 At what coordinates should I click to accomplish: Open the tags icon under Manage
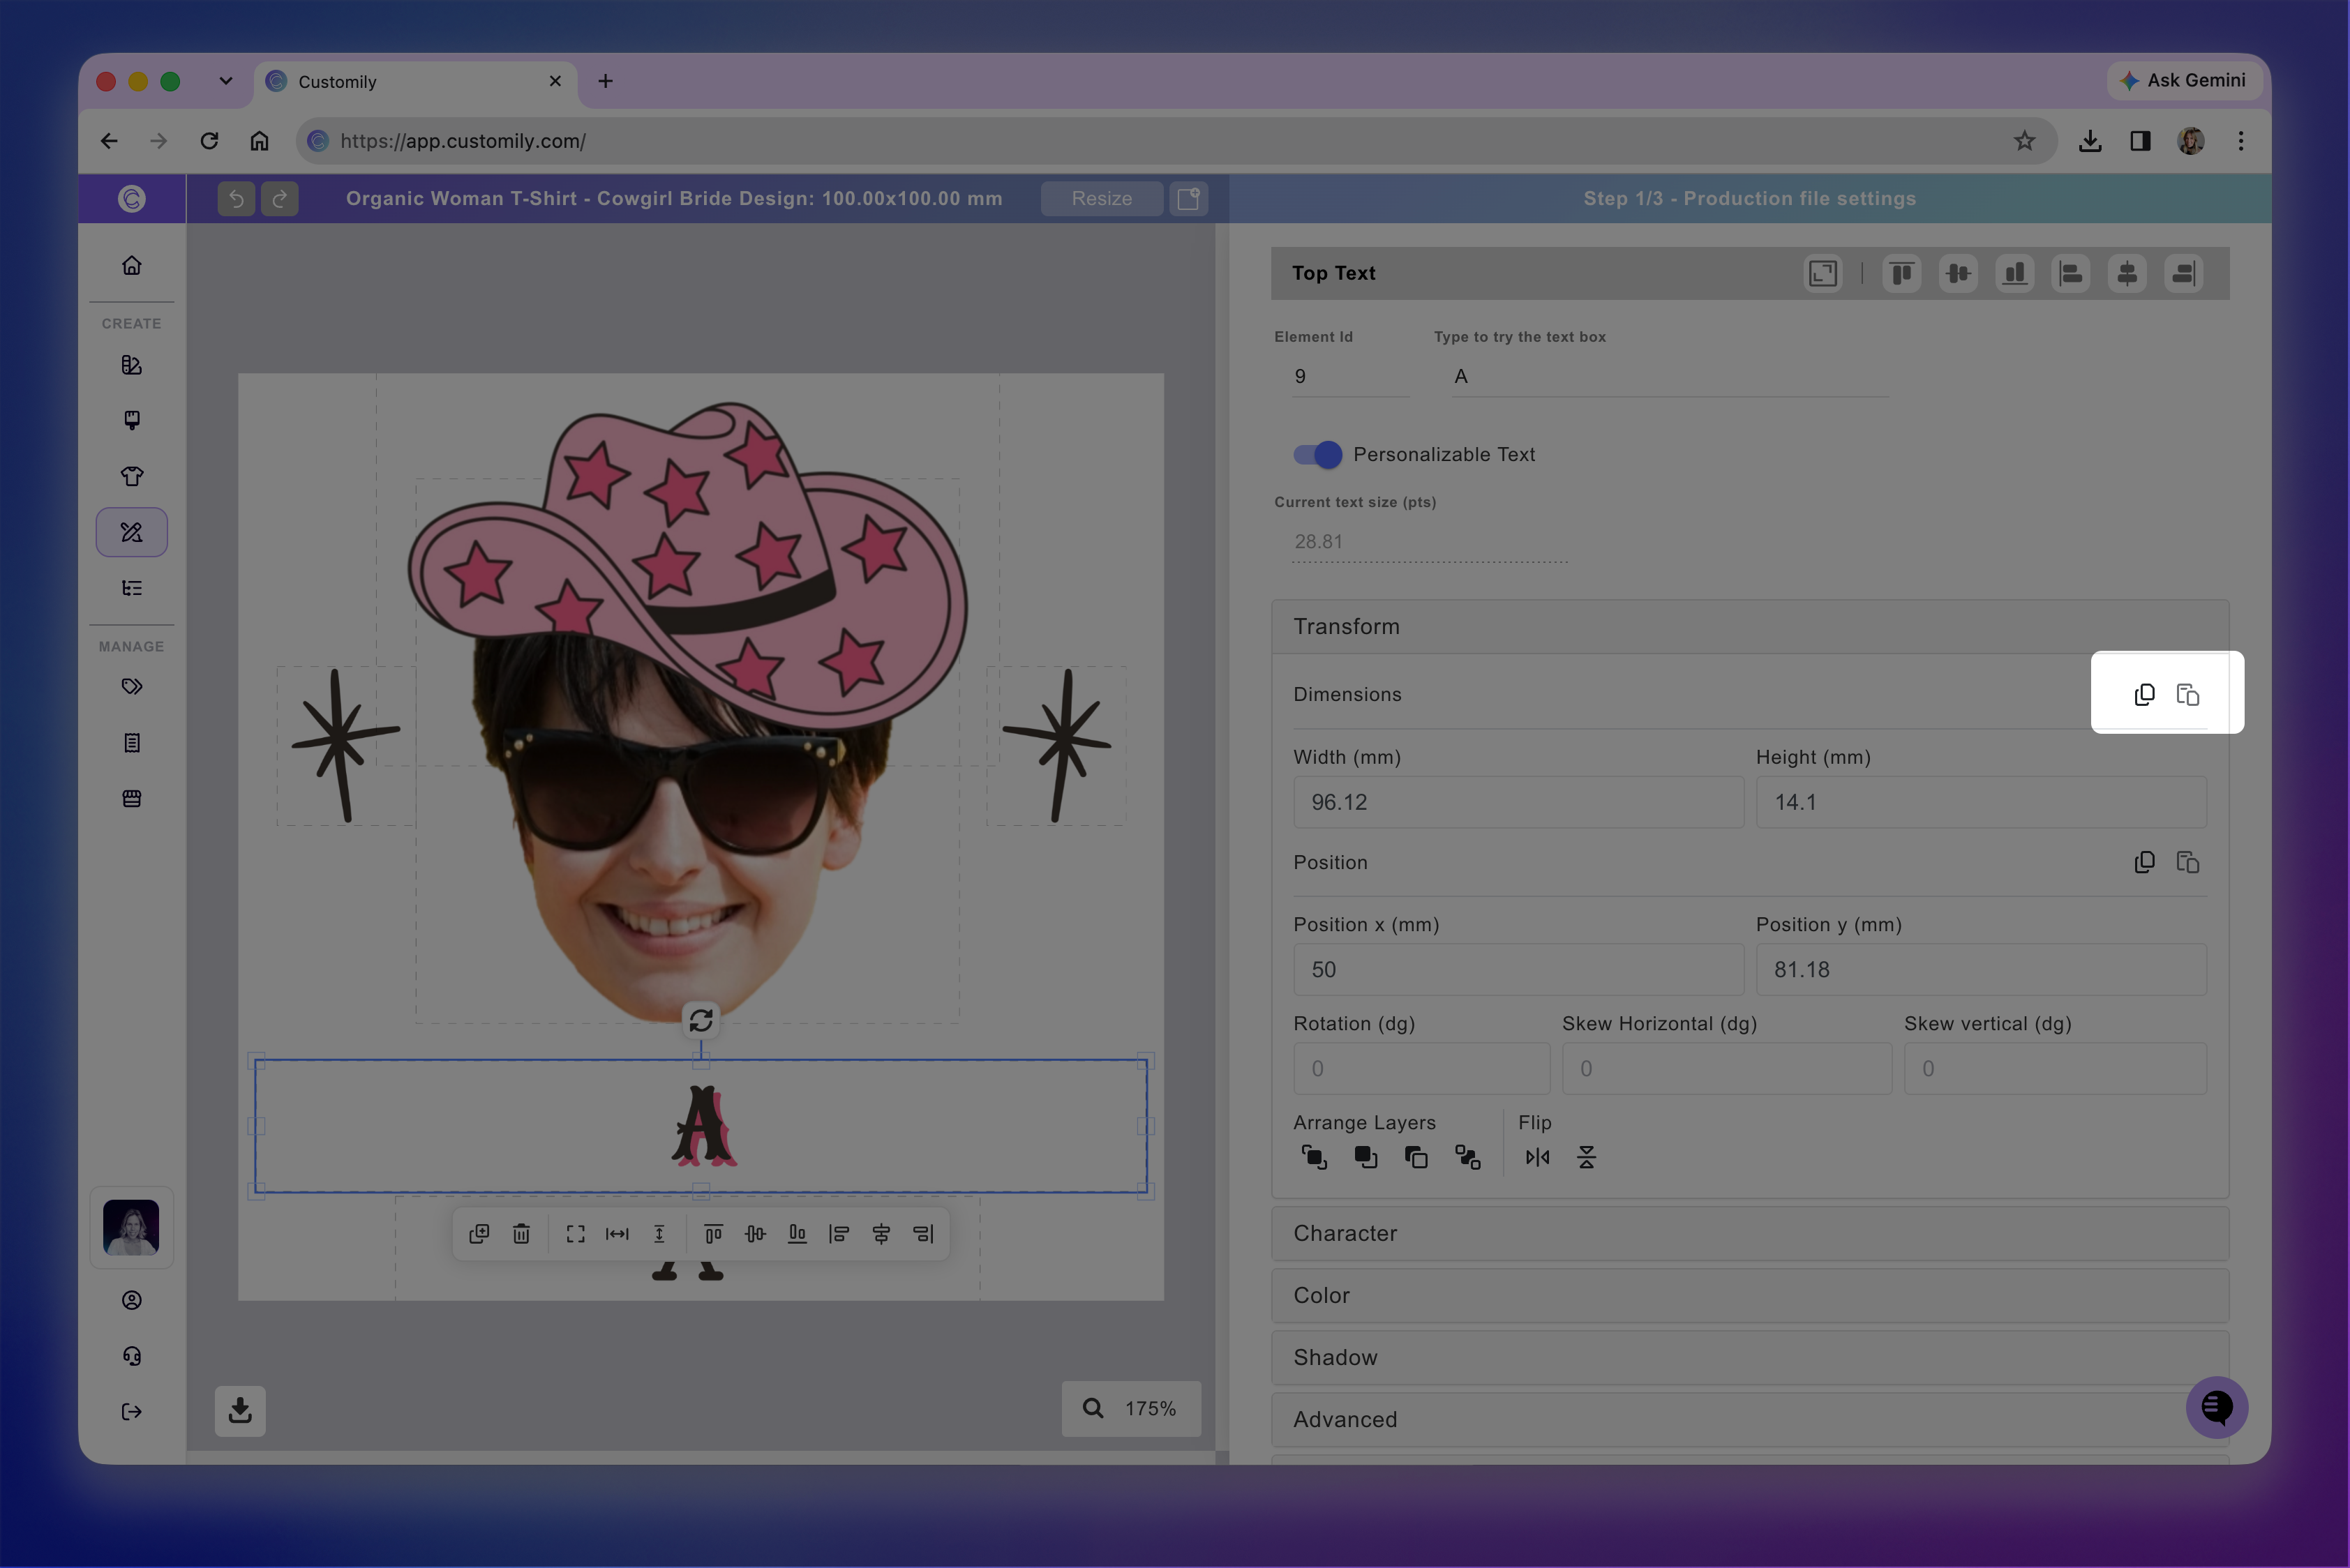coord(132,686)
